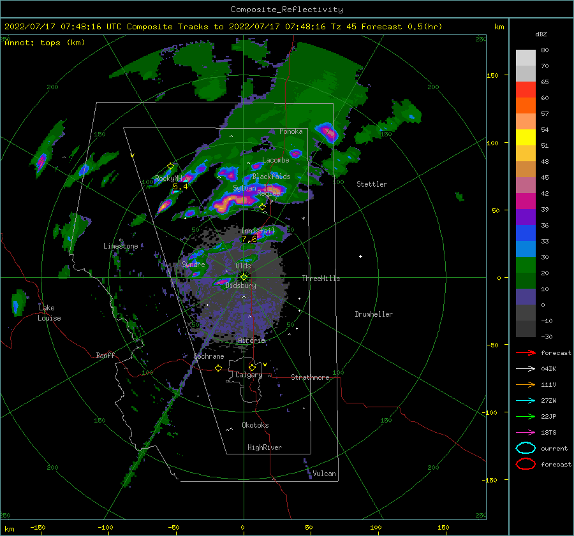Image resolution: width=574 pixels, height=536 pixels.
Task: Click the storm top annotation 5.4
Action: click(x=180, y=187)
